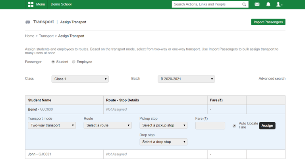Open the Batch B 2020-2021 dropdown
Image resolution: width=305 pixels, height=166 pixels.
(x=186, y=79)
